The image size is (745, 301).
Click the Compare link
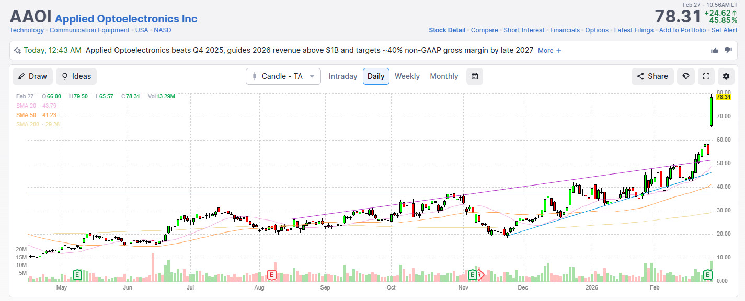485,30
